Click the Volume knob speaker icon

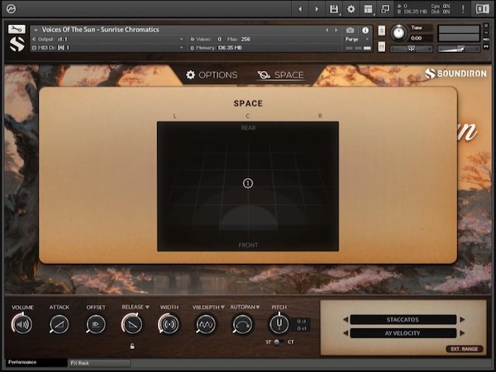22,325
